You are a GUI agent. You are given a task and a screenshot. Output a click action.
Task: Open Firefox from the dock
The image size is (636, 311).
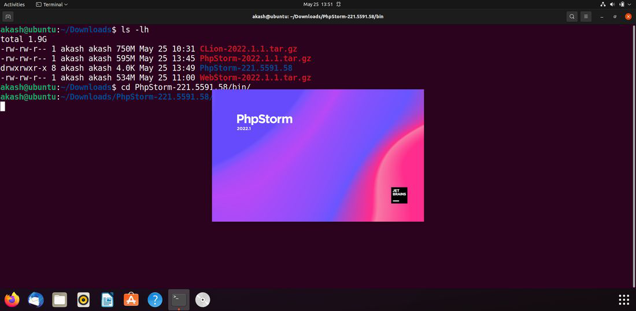(12, 299)
